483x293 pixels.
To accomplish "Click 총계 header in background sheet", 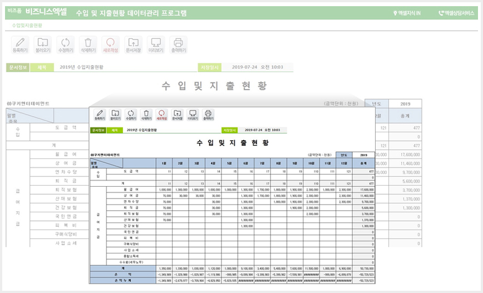I will click(x=405, y=116).
